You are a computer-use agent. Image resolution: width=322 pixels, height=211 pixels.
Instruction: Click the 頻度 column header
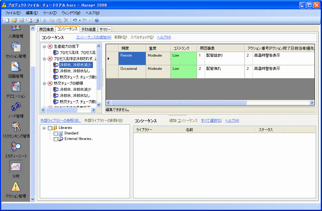[132, 48]
